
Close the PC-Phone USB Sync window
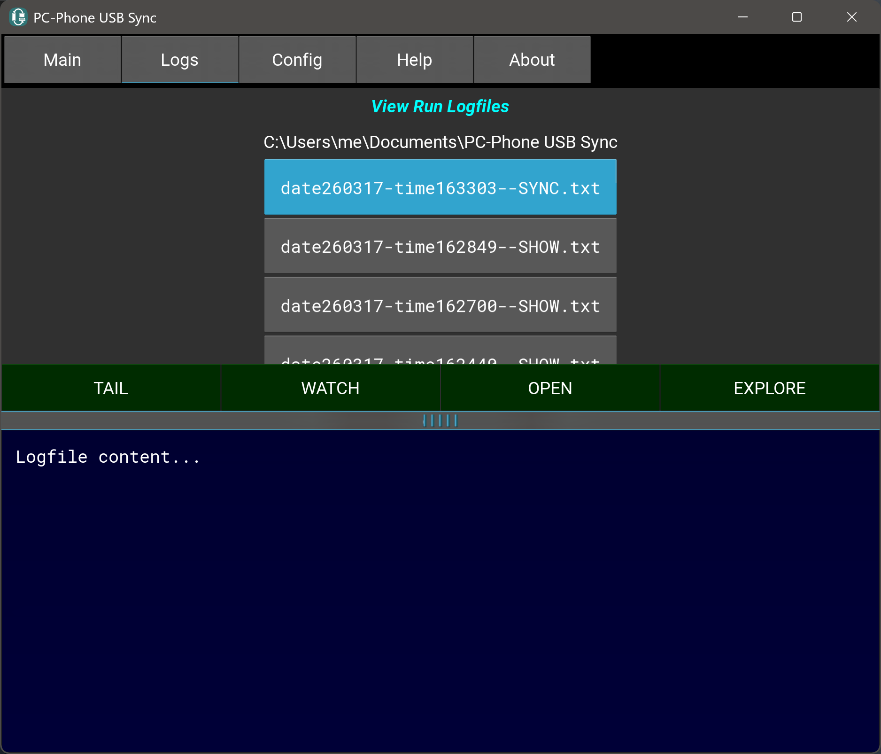click(x=851, y=17)
